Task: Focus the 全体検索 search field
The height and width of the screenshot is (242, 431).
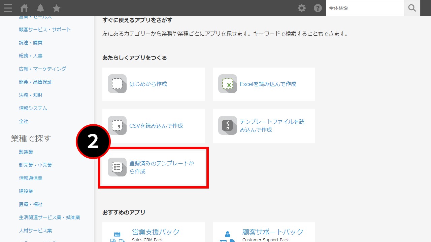Action: pos(365,8)
